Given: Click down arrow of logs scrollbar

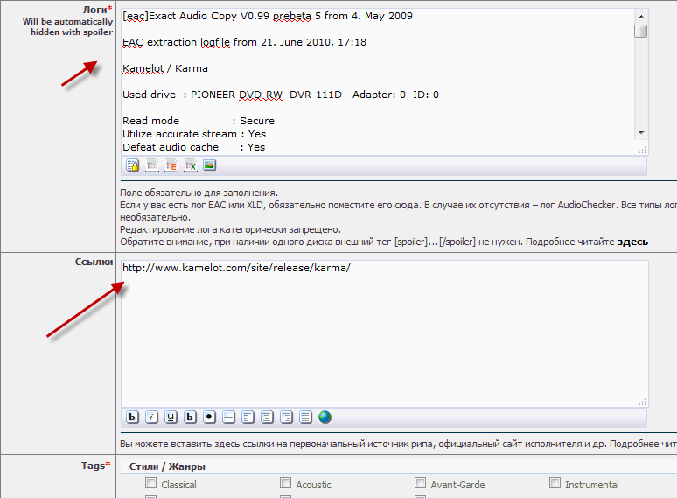Looking at the screenshot, I should 641,133.
